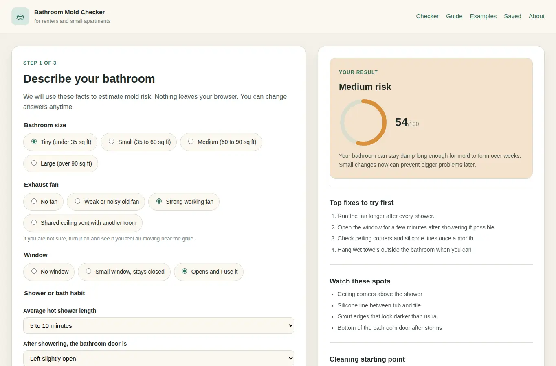Image resolution: width=556 pixels, height=366 pixels.
Task: Select Opens and I use it window option
Action: tap(209, 272)
